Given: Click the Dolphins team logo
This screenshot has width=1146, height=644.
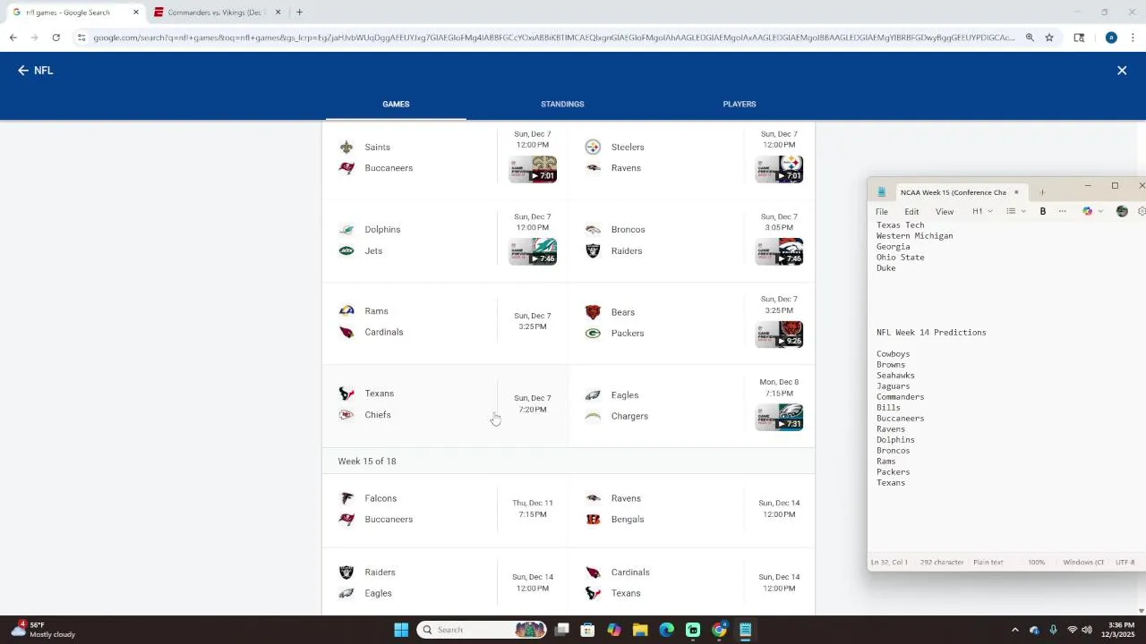Looking at the screenshot, I should click(346, 230).
